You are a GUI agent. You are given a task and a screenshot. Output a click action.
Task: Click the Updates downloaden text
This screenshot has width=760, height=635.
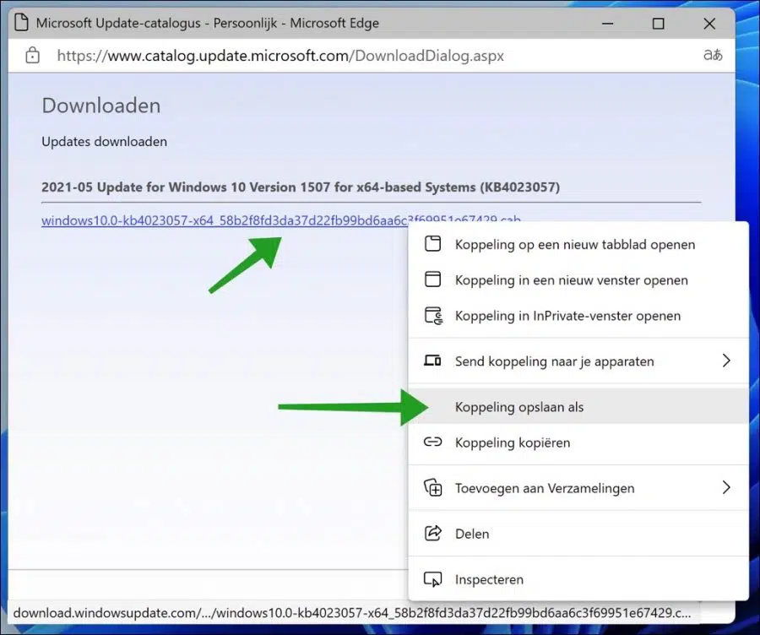tap(104, 142)
